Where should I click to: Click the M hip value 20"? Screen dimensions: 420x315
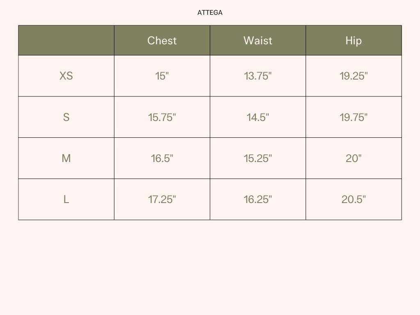click(354, 158)
